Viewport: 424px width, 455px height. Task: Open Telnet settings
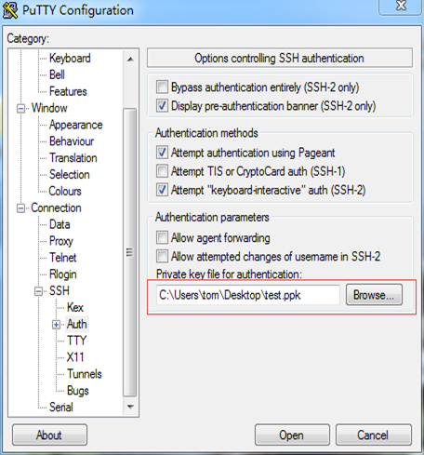pyautogui.click(x=63, y=258)
